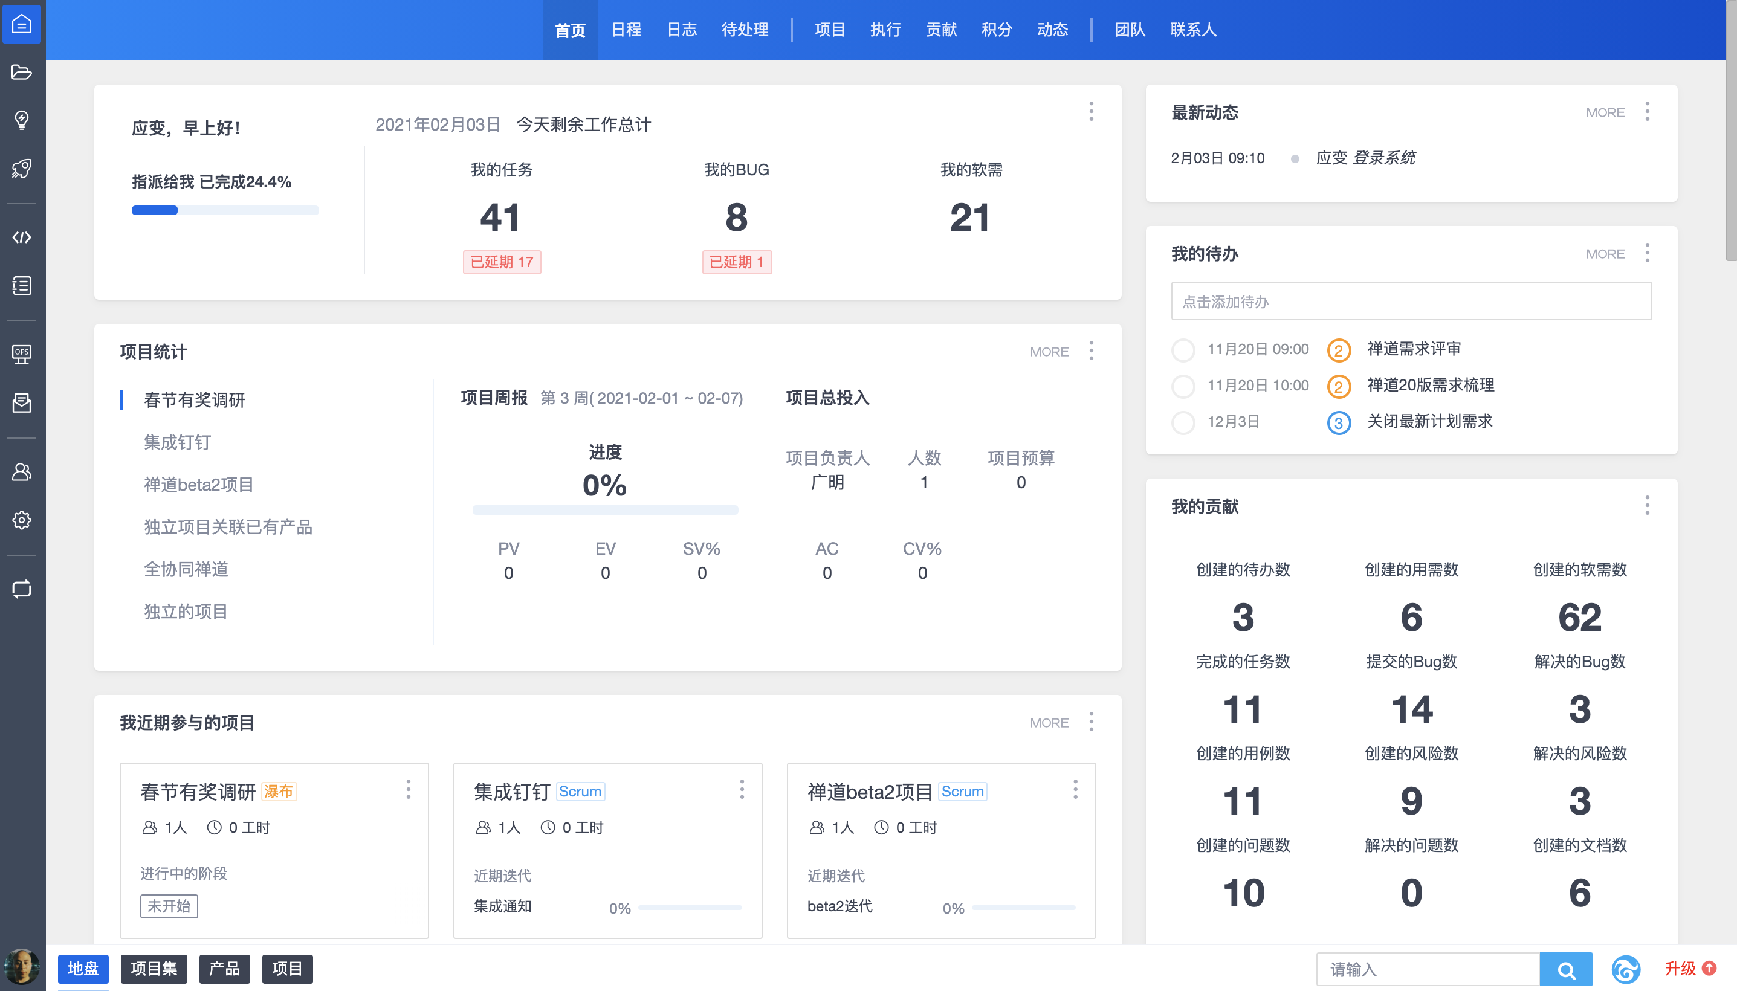Click the rocket icon in sidebar
The image size is (1737, 991).
[22, 168]
